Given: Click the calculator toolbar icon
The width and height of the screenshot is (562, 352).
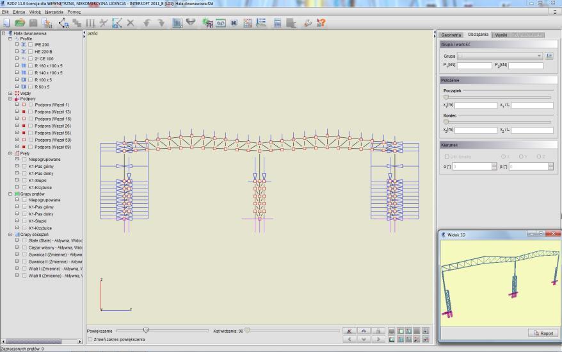Looking at the screenshot, I should click(x=277, y=23).
